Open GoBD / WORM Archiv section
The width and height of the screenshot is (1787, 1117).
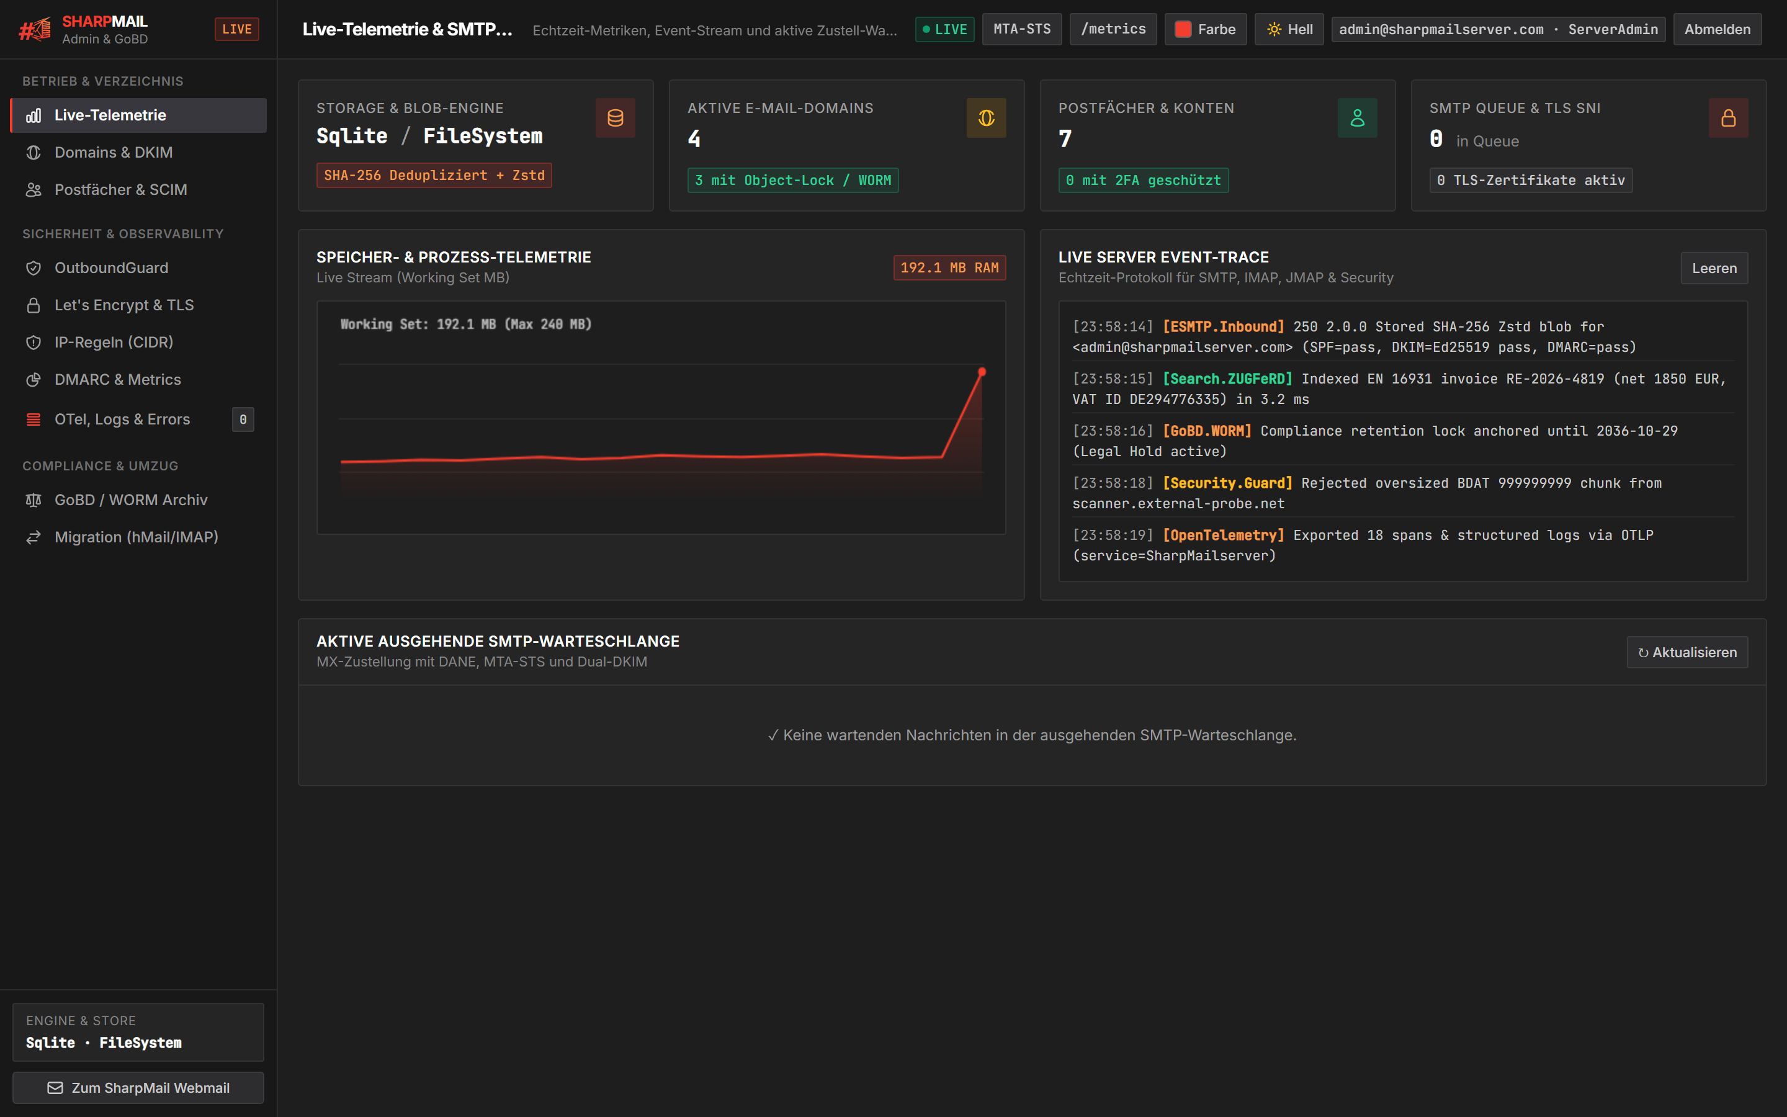pyautogui.click(x=138, y=500)
